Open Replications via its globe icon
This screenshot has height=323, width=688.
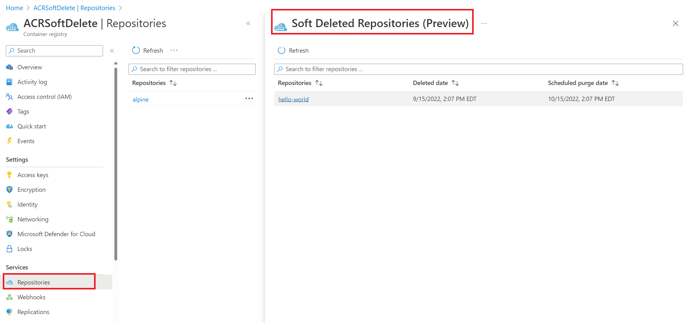pyautogui.click(x=9, y=312)
